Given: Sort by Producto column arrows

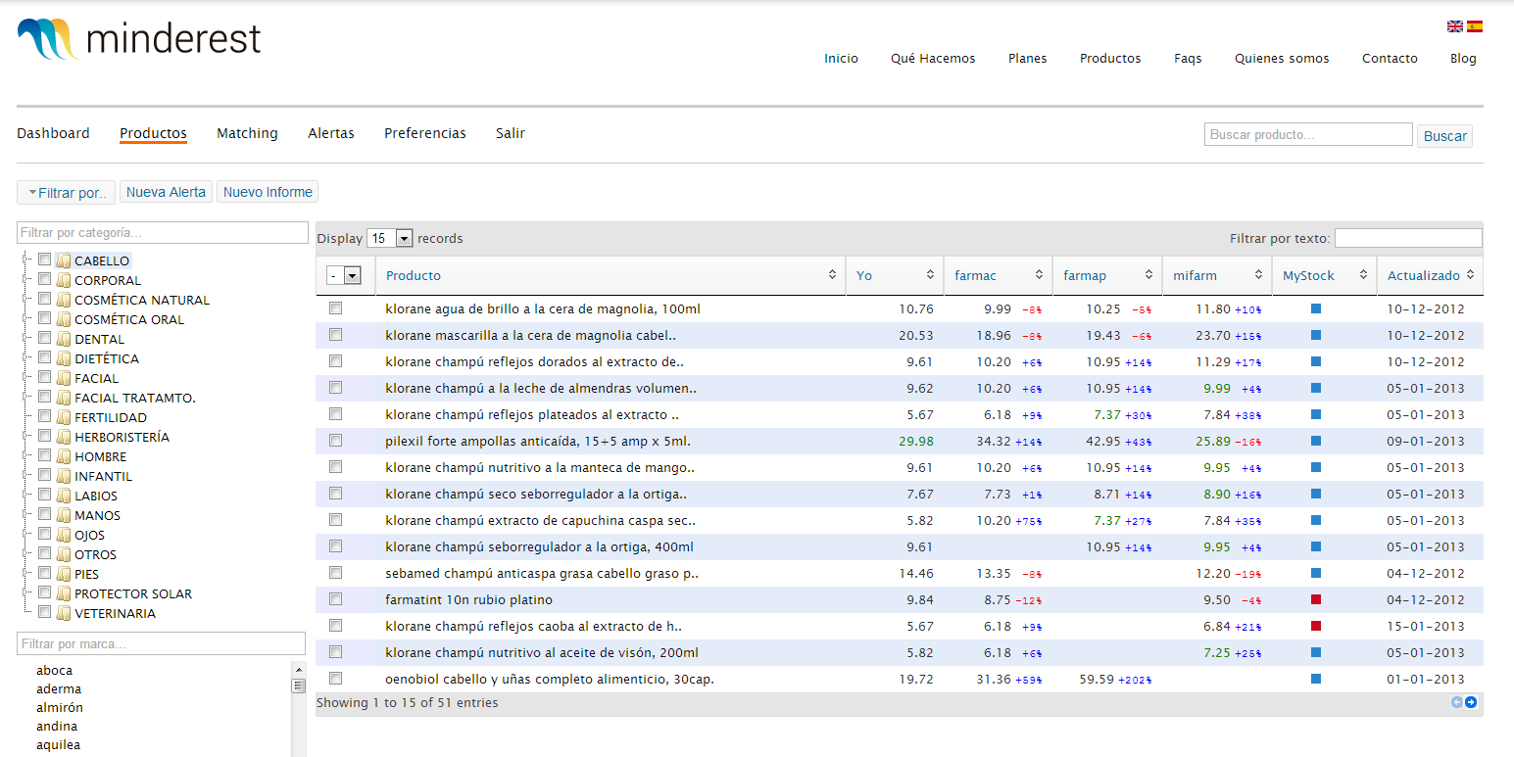Looking at the screenshot, I should 833,275.
